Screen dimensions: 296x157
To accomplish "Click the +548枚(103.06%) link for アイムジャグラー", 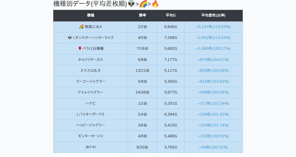I will coord(213,92).
